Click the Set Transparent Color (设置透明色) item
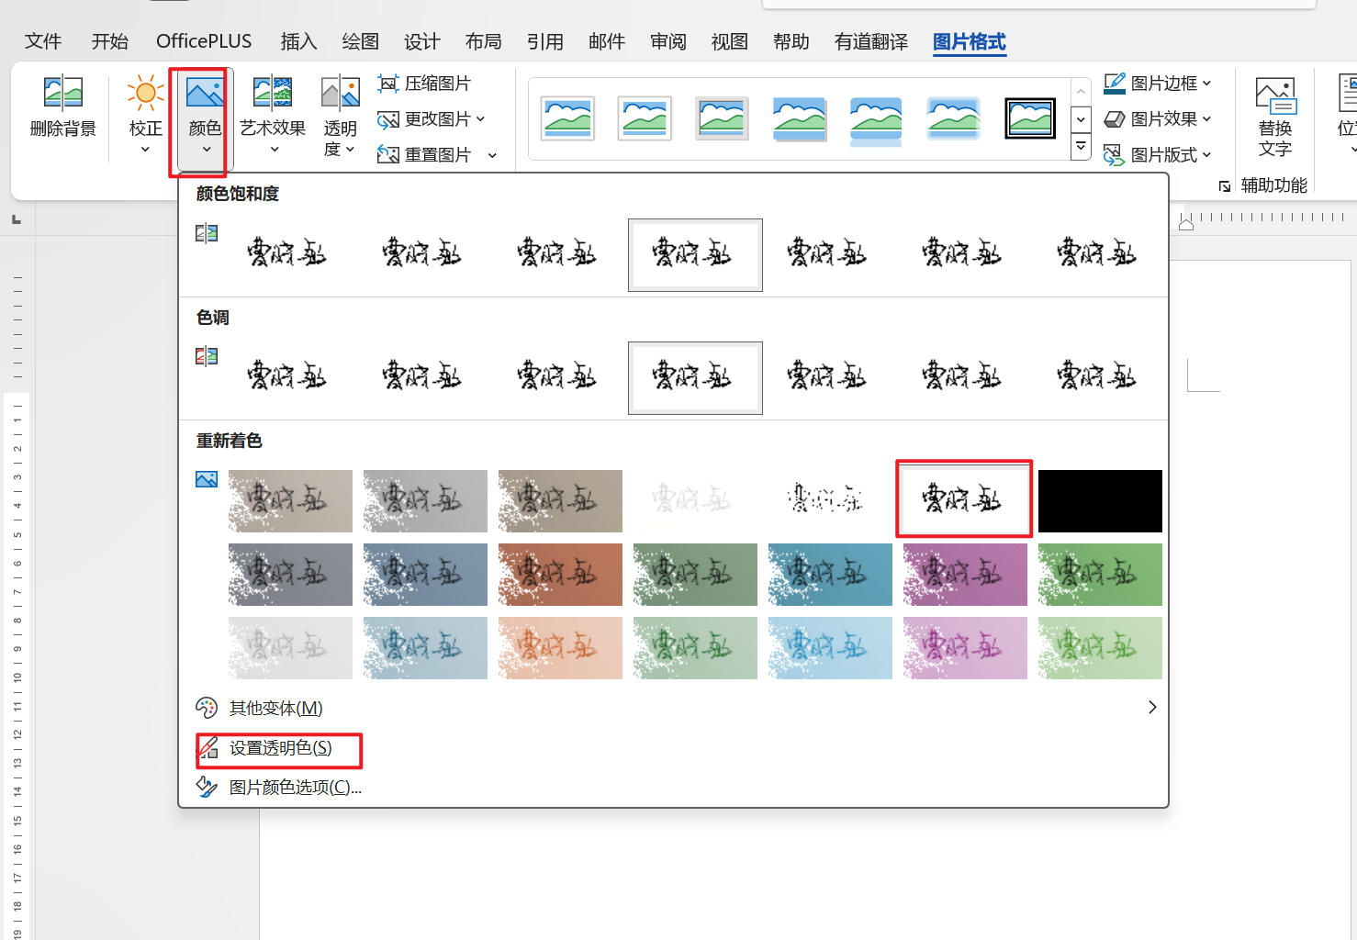This screenshot has width=1357, height=940. pyautogui.click(x=279, y=748)
